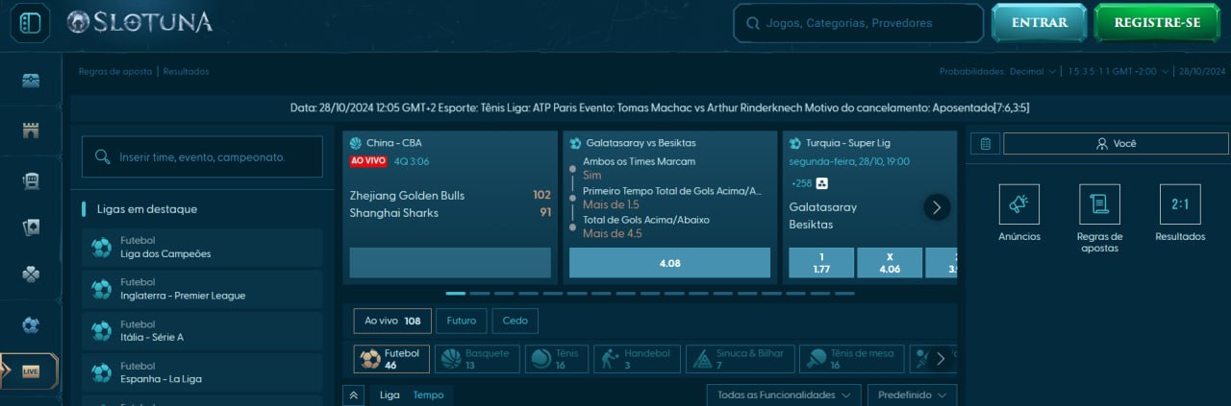Open the Todas as Funcionalidades dropdown
This screenshot has width=1231, height=406.
[782, 394]
